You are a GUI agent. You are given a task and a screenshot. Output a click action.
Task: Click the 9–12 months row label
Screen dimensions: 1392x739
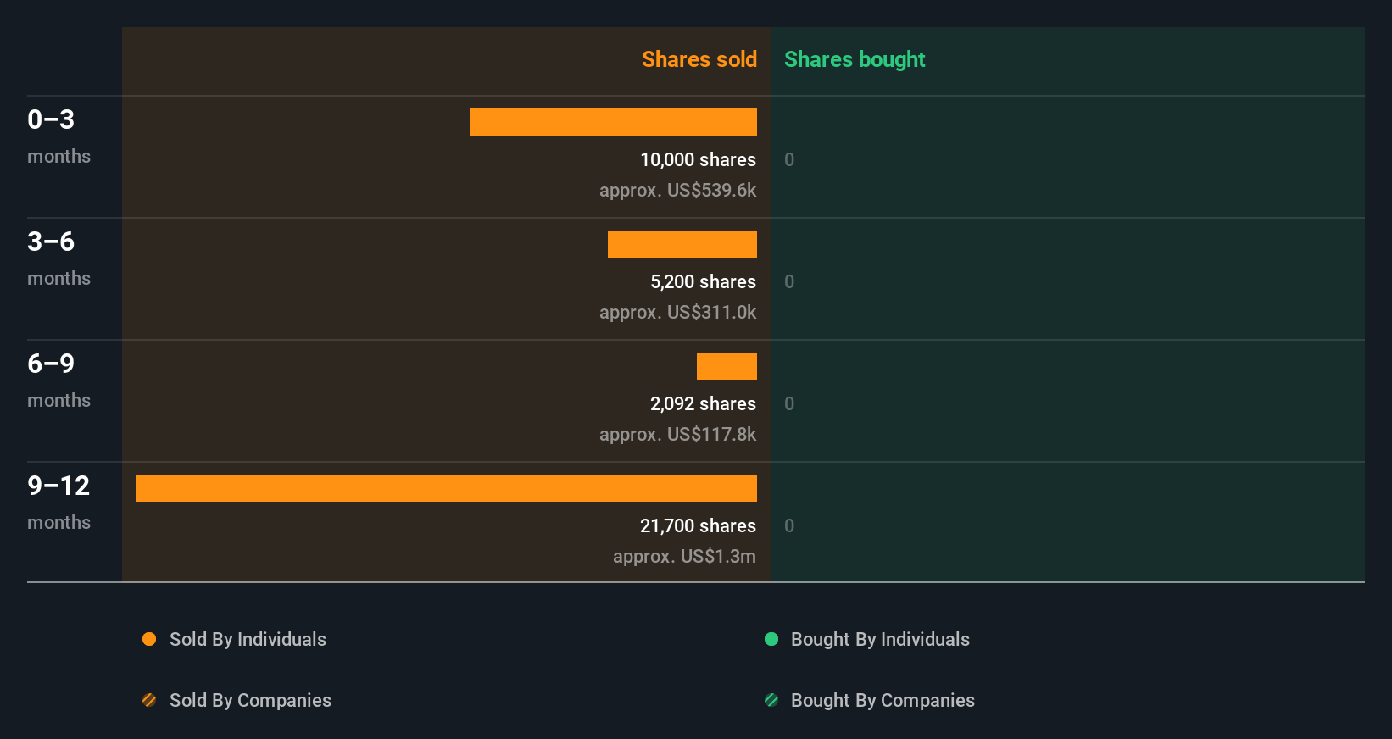tap(58, 503)
